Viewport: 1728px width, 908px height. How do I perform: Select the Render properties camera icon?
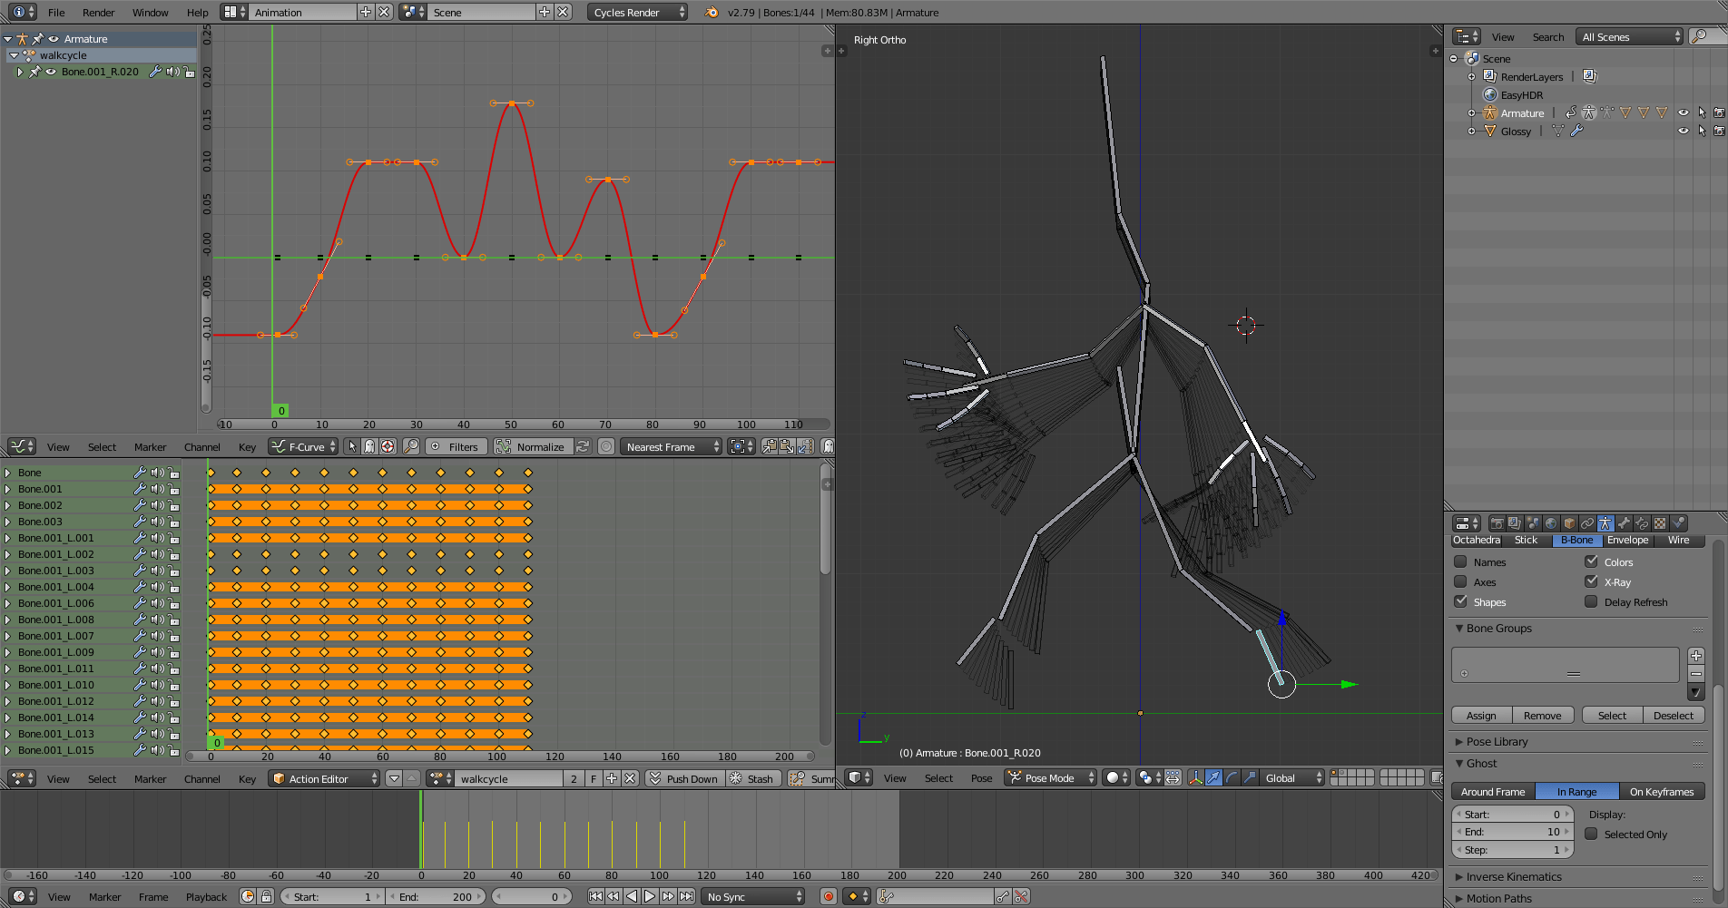(x=1497, y=523)
